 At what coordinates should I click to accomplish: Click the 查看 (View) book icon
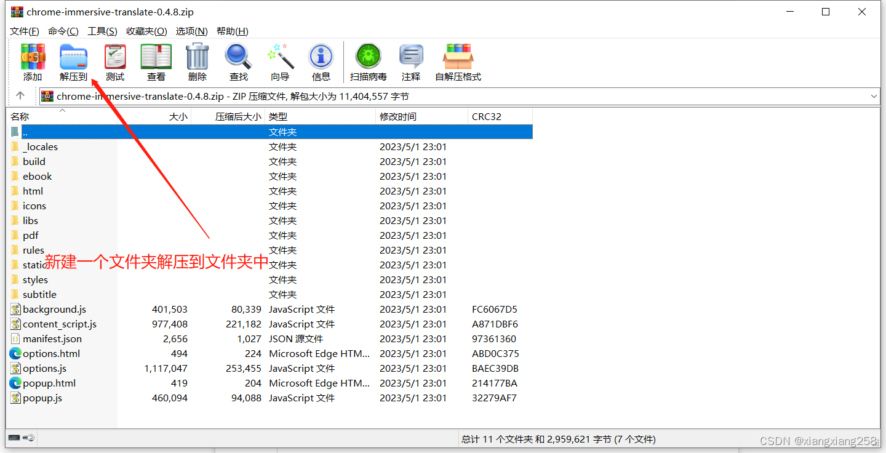click(x=156, y=57)
